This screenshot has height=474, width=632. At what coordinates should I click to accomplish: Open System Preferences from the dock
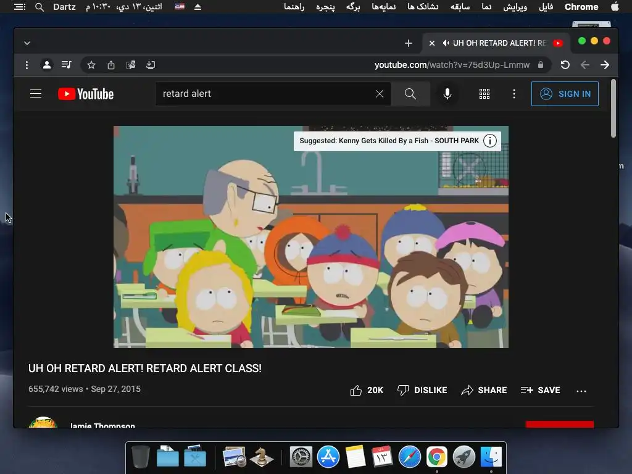pos(301,457)
